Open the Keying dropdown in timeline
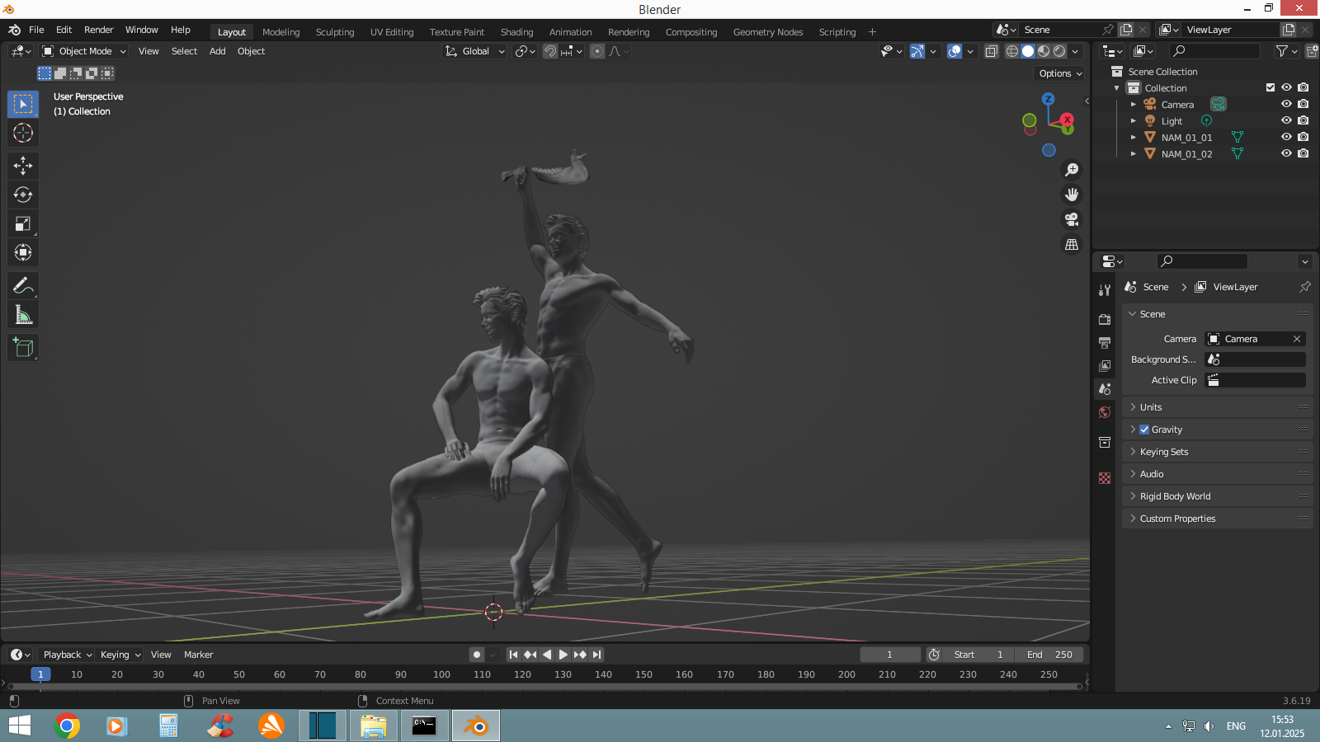This screenshot has height=742, width=1320. point(120,655)
